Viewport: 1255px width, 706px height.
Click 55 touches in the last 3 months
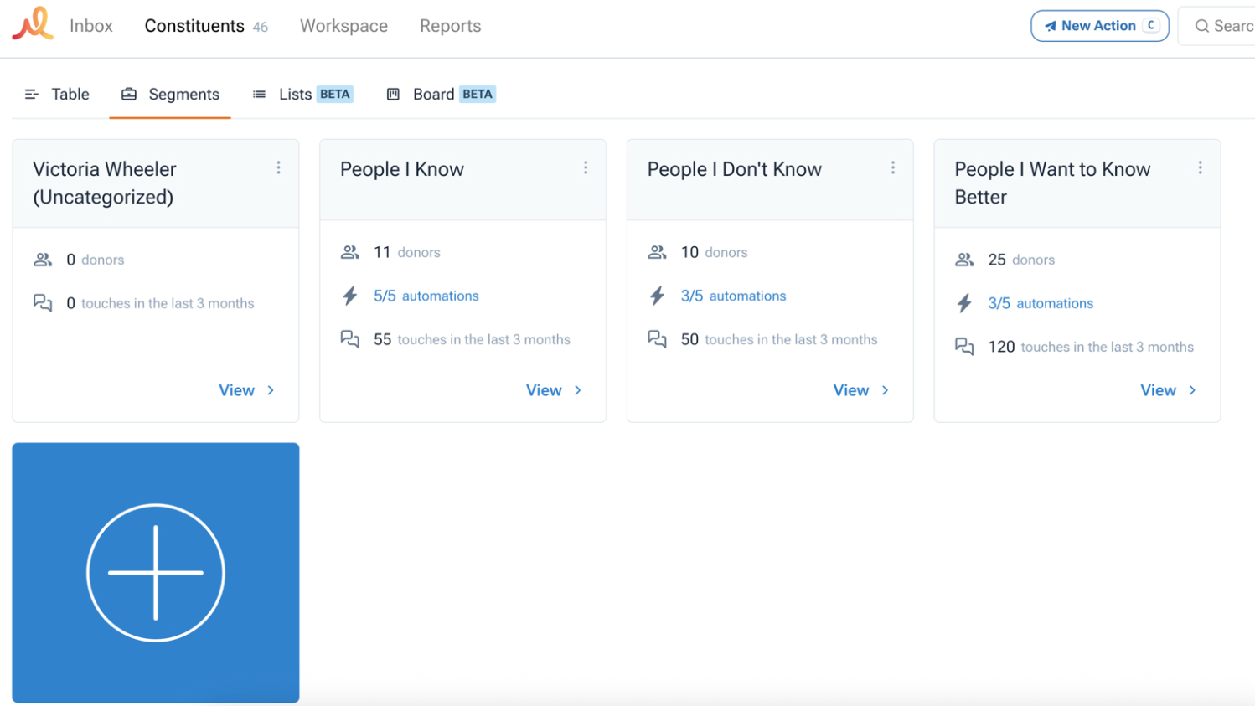point(472,339)
